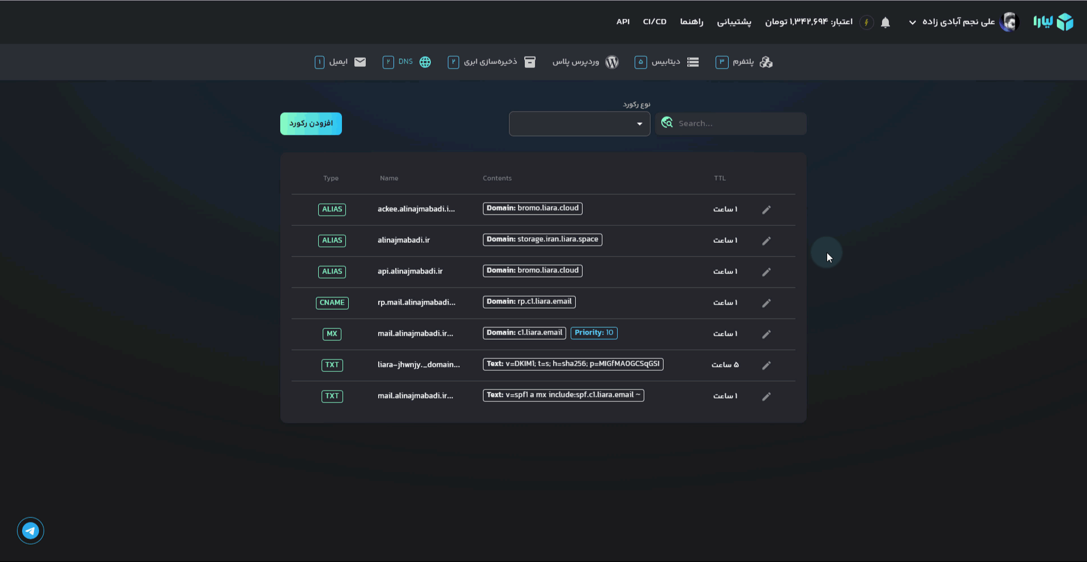Click the MX type badge
This screenshot has width=1087, height=562.
pyautogui.click(x=332, y=334)
